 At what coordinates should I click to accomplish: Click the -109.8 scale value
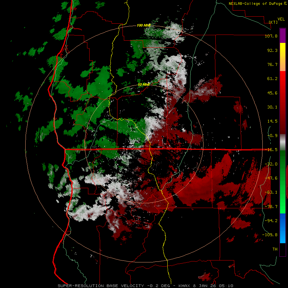click(270, 235)
